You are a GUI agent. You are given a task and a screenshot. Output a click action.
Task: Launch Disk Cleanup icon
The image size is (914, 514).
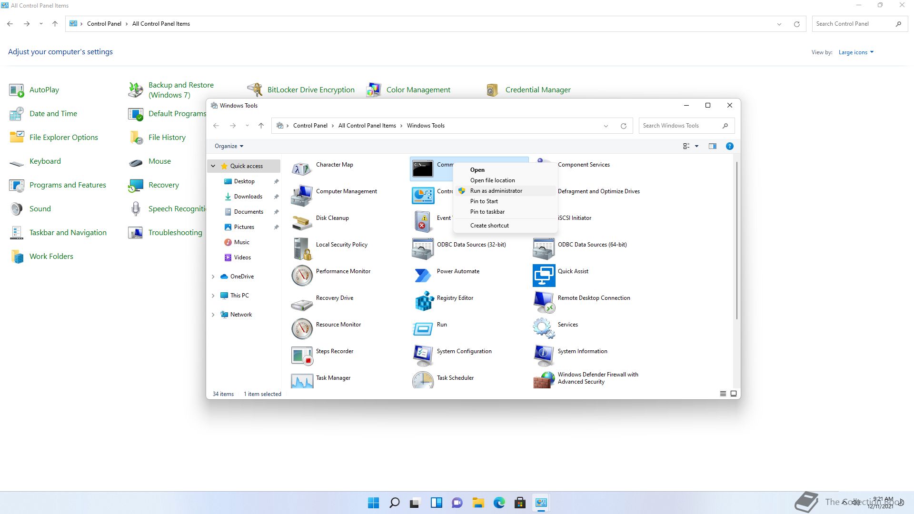[302, 222]
